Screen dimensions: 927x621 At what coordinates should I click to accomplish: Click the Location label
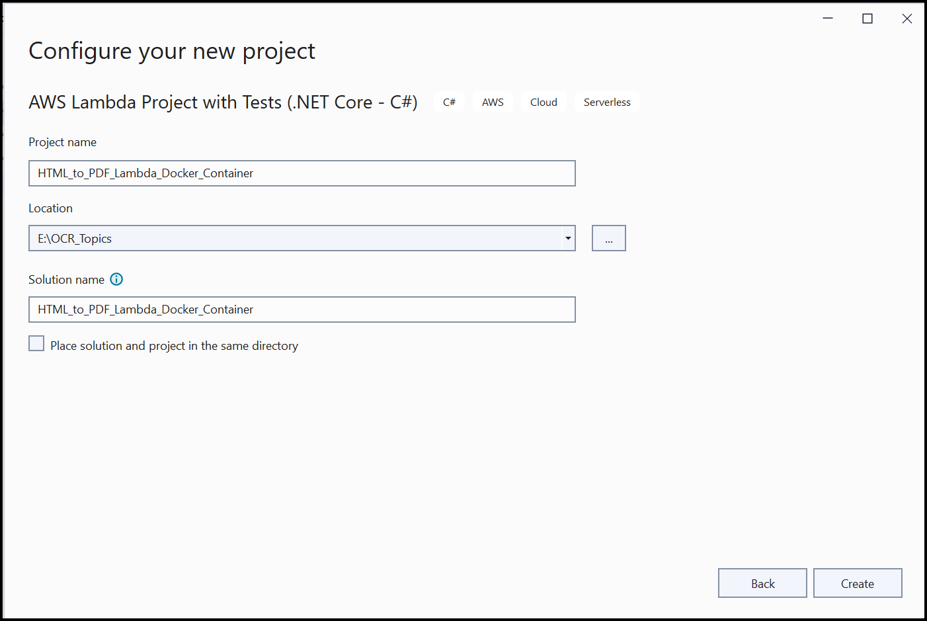tap(50, 208)
